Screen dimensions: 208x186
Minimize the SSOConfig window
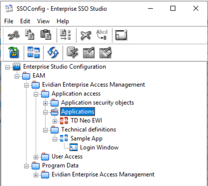pyautogui.click(x=150, y=8)
